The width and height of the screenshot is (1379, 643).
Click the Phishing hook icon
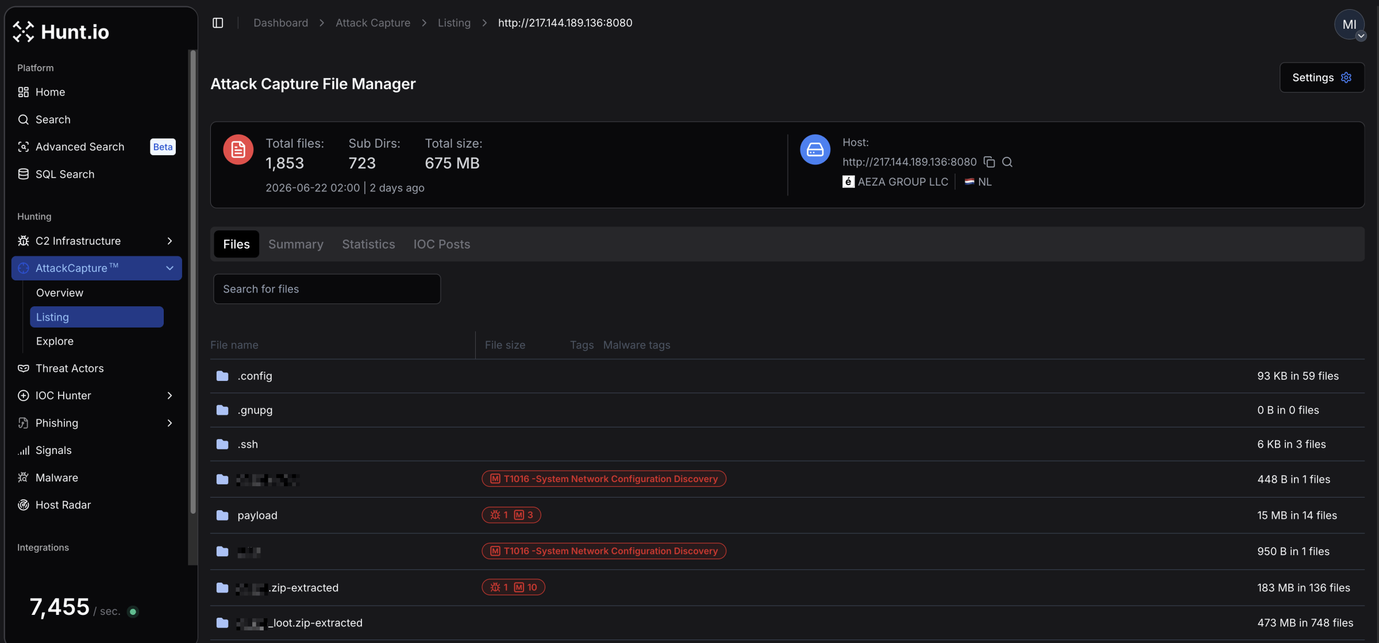(x=23, y=423)
